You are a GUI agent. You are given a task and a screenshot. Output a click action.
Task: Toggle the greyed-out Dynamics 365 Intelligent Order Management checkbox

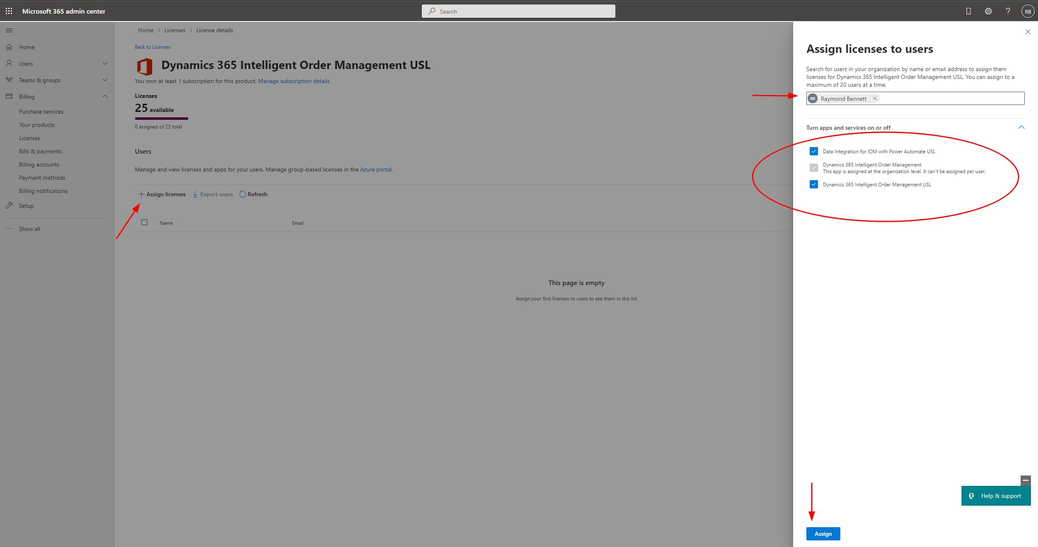coord(815,167)
